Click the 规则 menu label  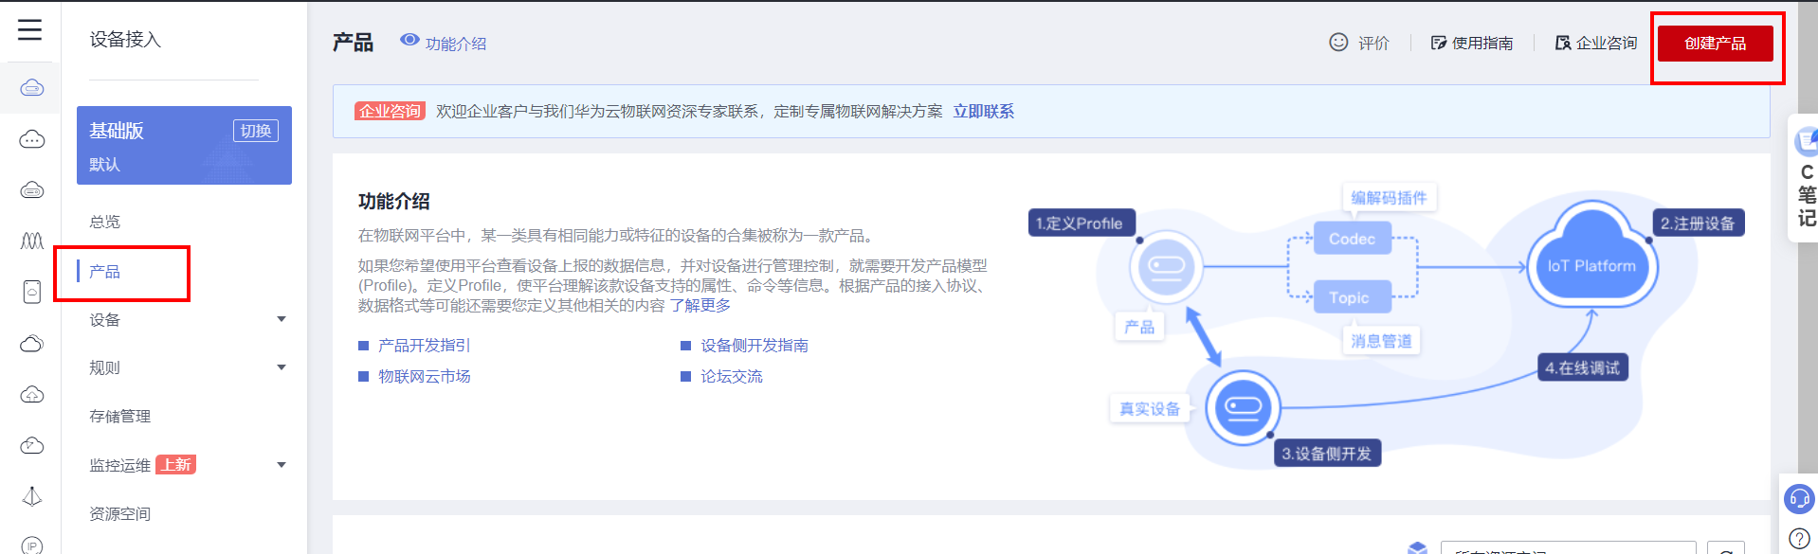coord(105,368)
